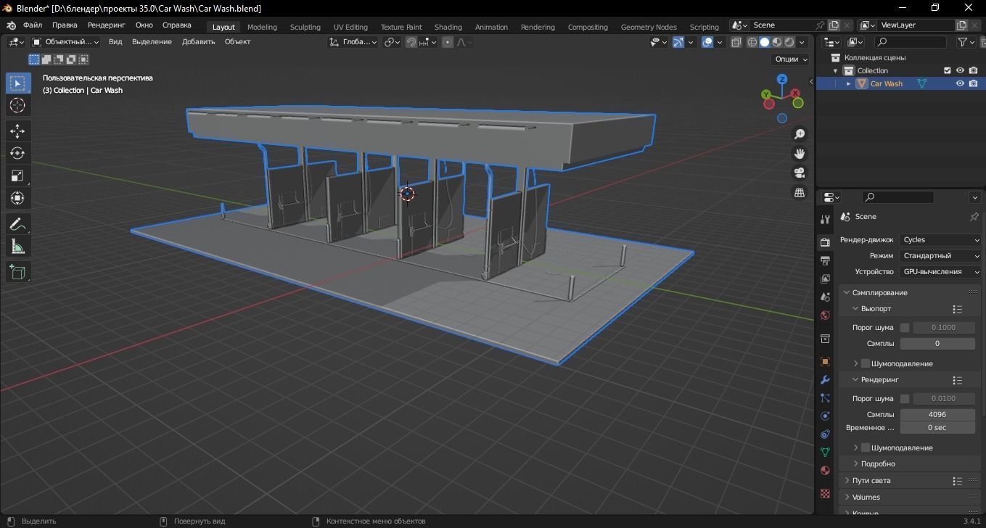
Task: Toggle overlays display button
Action: 707,42
